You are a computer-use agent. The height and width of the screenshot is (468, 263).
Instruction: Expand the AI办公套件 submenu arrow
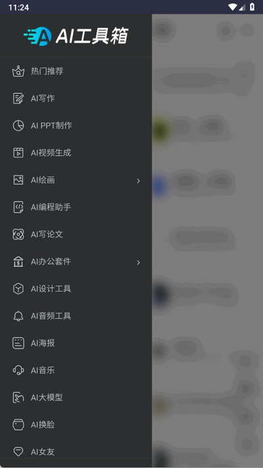point(138,262)
